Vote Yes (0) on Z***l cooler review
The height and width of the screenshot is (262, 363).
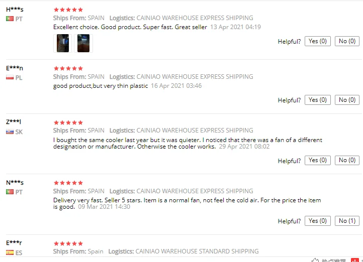[x=318, y=160]
